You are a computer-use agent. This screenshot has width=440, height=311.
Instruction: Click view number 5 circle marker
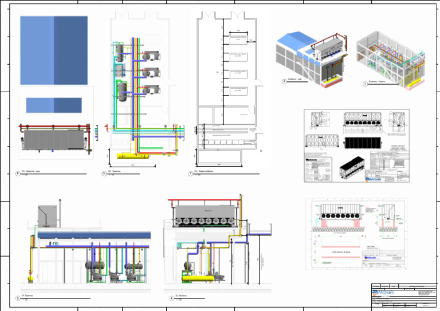coord(104,174)
